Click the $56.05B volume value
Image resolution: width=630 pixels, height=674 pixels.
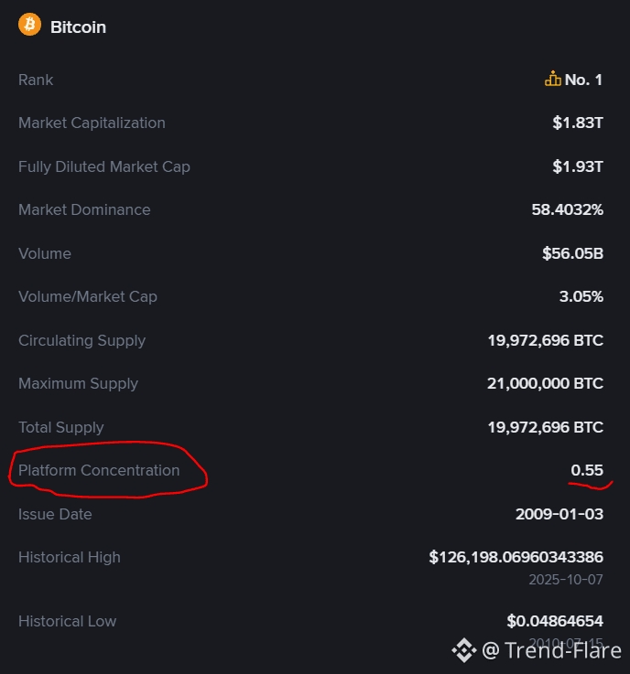[x=572, y=253]
